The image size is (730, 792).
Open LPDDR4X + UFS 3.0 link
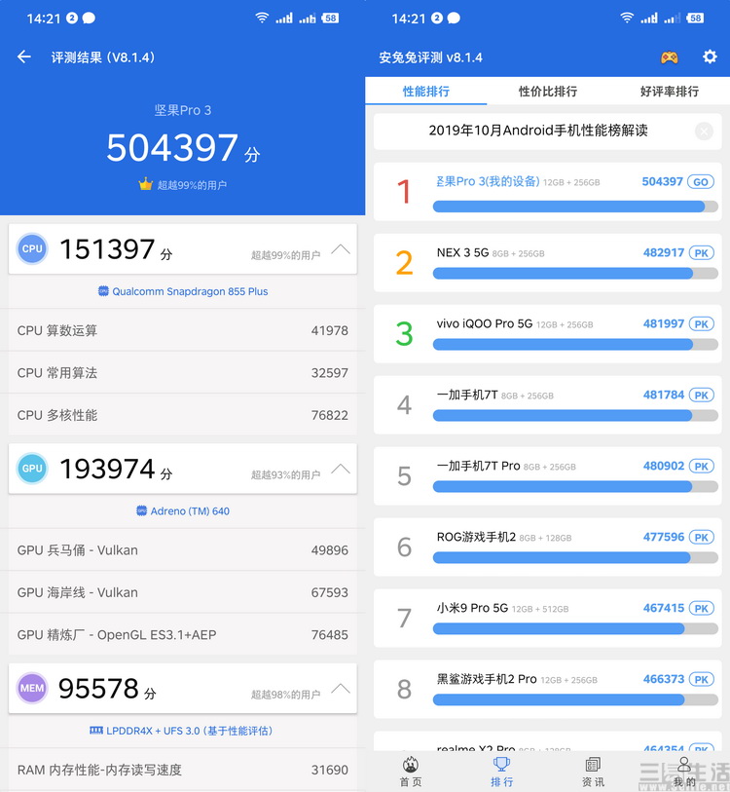click(x=189, y=731)
